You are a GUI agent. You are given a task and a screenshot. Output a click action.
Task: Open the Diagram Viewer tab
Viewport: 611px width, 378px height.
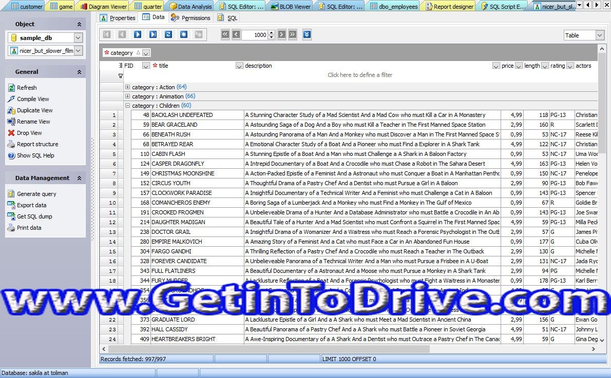click(102, 7)
